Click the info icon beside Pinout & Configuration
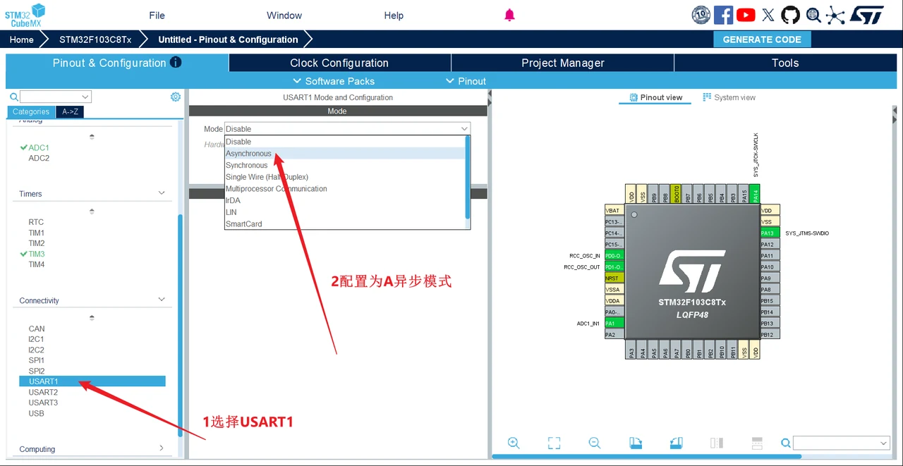Viewport: 903px width, 466px height. pyautogui.click(x=176, y=62)
